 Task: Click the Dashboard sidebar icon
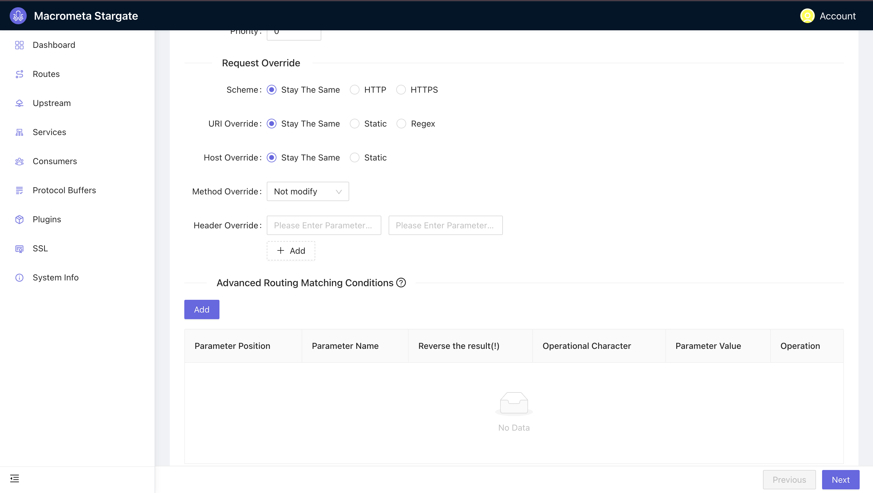(20, 45)
